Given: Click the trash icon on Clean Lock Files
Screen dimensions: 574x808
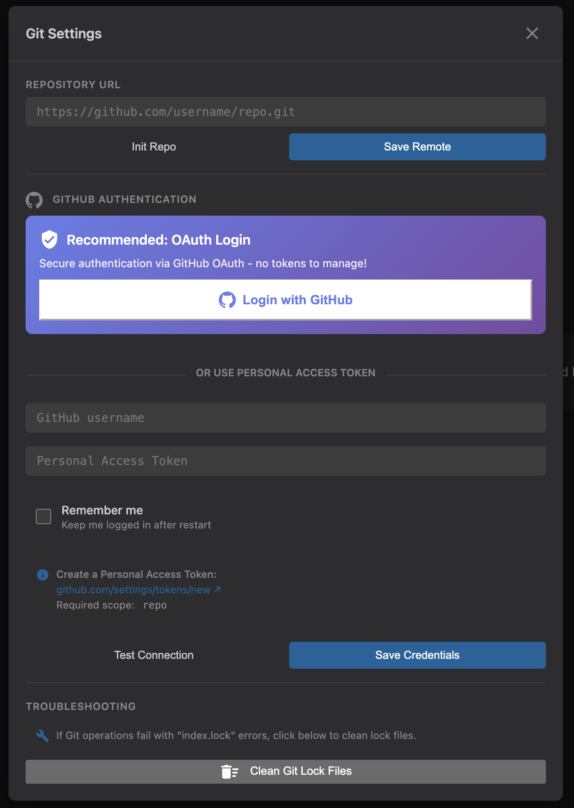Looking at the screenshot, I should click(x=229, y=771).
